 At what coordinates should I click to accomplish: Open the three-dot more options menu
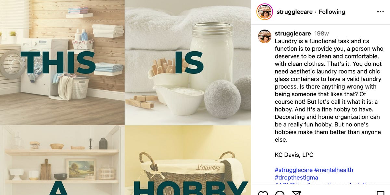380,12
